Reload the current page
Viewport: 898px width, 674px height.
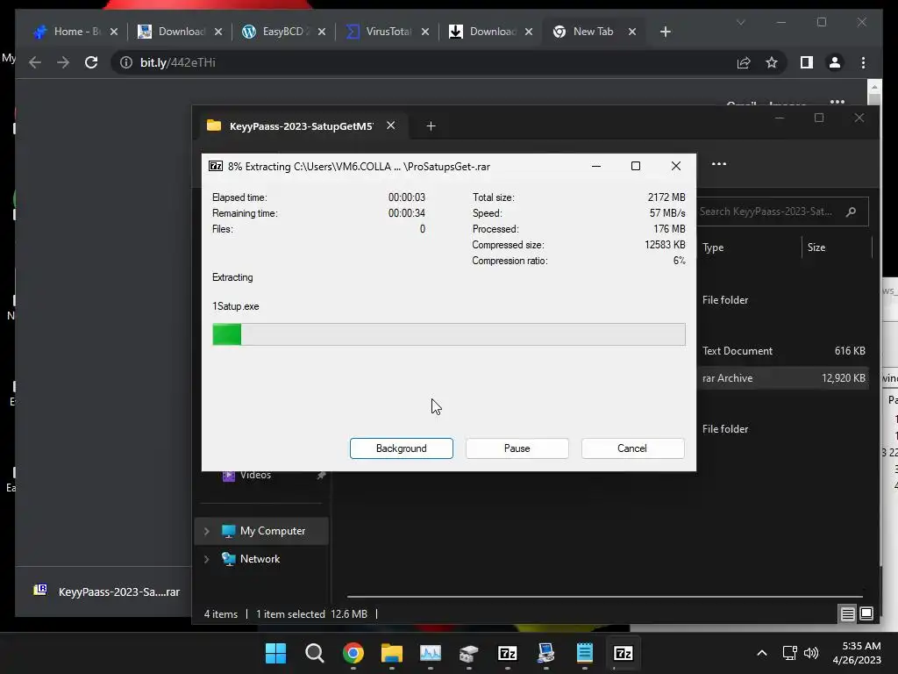point(91,62)
